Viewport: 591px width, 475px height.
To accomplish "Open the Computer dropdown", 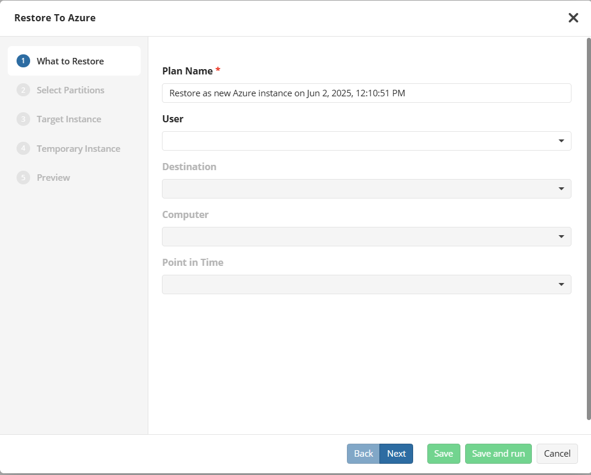I will [561, 236].
